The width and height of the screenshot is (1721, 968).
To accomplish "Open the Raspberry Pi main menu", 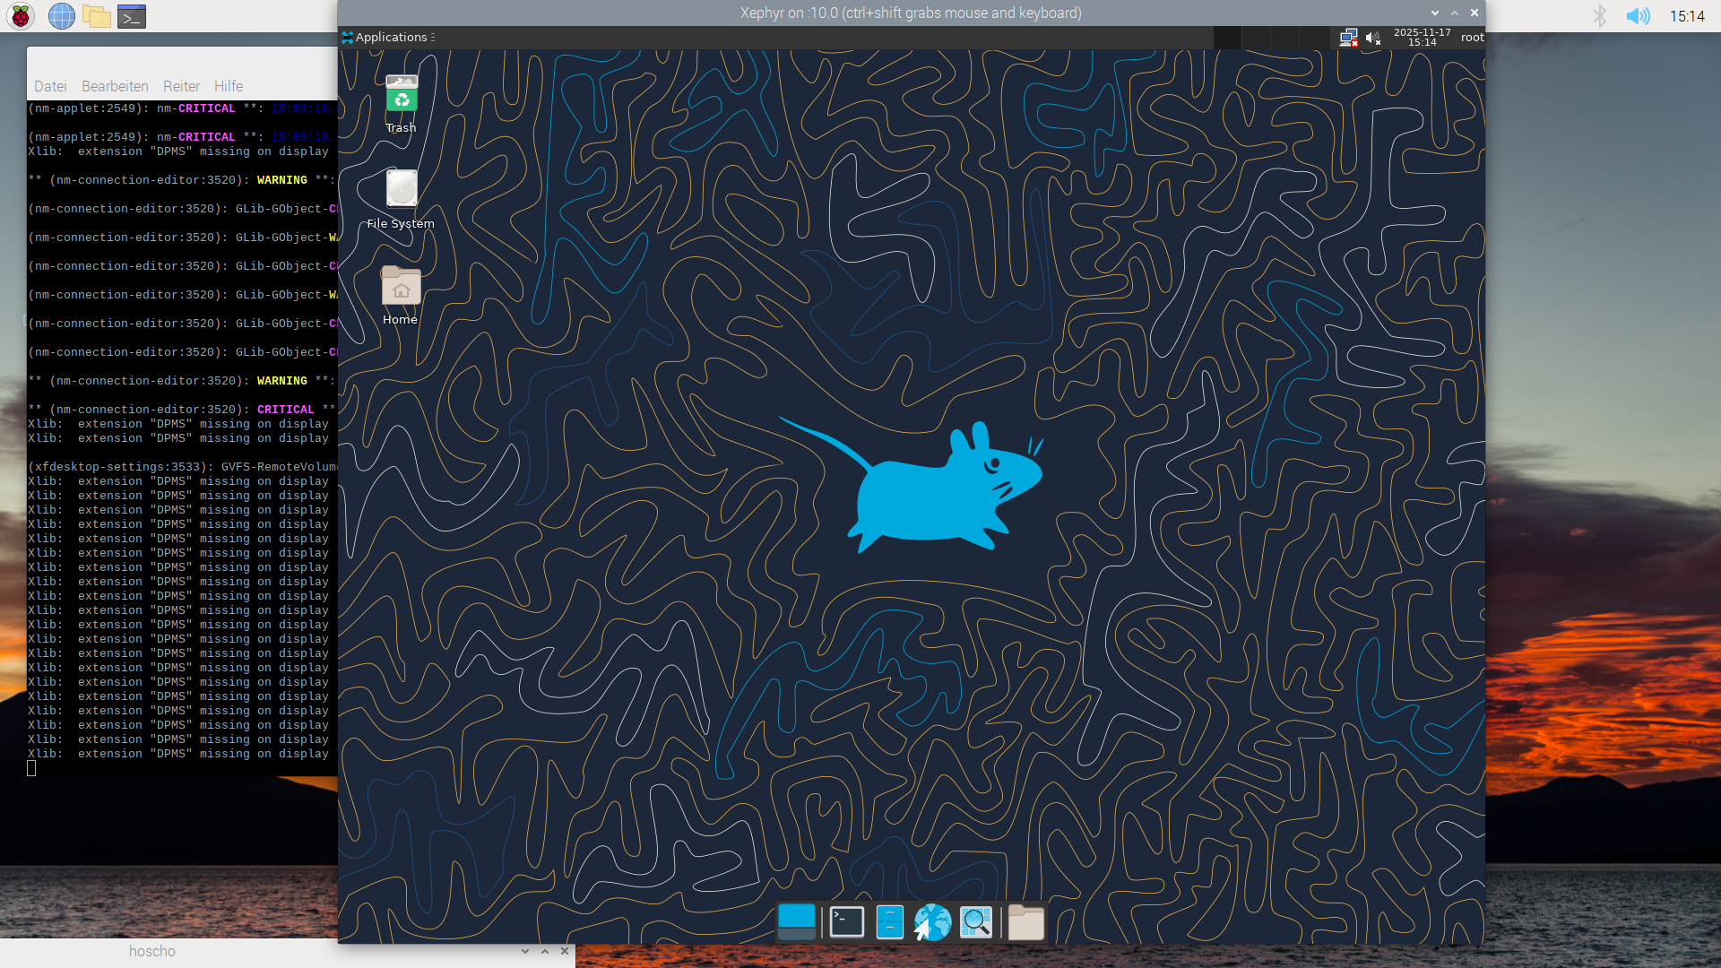I will pos(21,16).
